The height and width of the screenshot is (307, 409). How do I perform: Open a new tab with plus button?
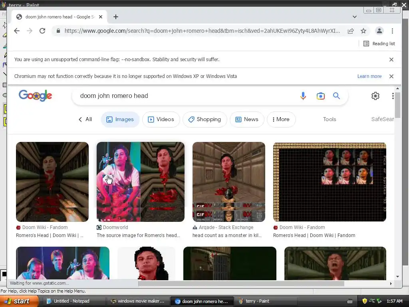(116, 17)
